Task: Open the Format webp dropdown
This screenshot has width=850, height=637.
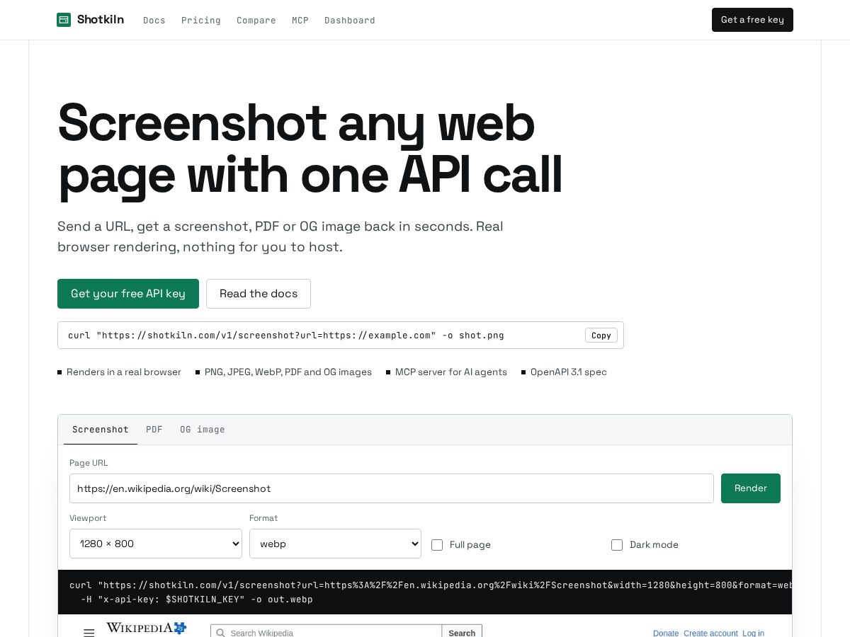Action: coord(335,544)
